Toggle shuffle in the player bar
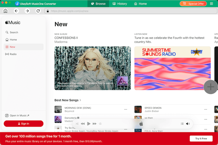 [x=77, y=124]
